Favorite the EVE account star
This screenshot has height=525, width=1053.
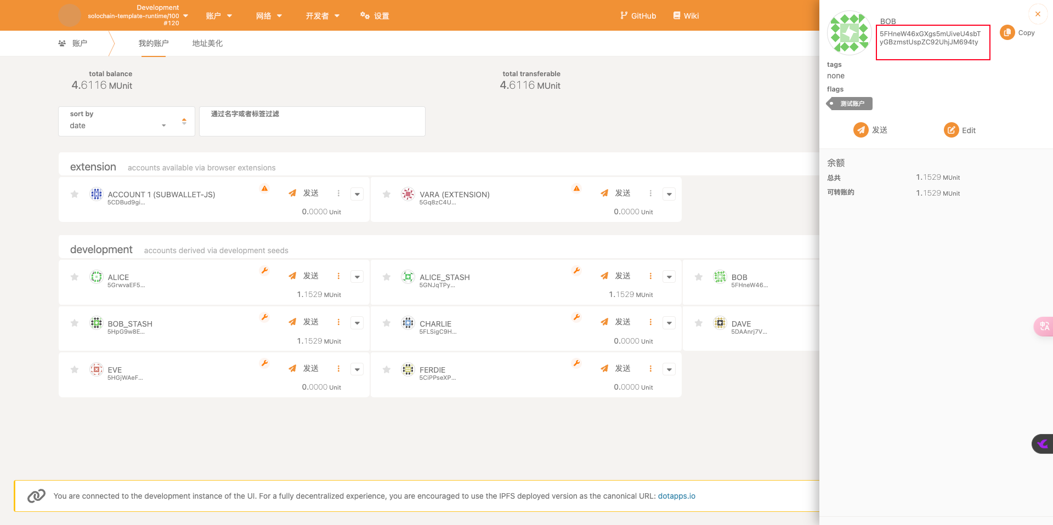pos(75,370)
